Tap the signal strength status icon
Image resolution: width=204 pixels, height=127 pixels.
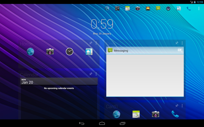(x=191, y=2)
